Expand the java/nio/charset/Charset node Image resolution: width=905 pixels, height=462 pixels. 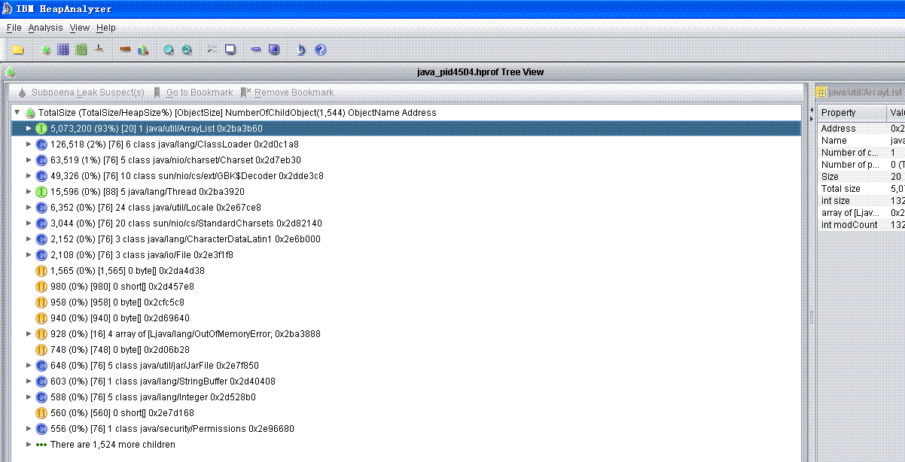click(29, 160)
